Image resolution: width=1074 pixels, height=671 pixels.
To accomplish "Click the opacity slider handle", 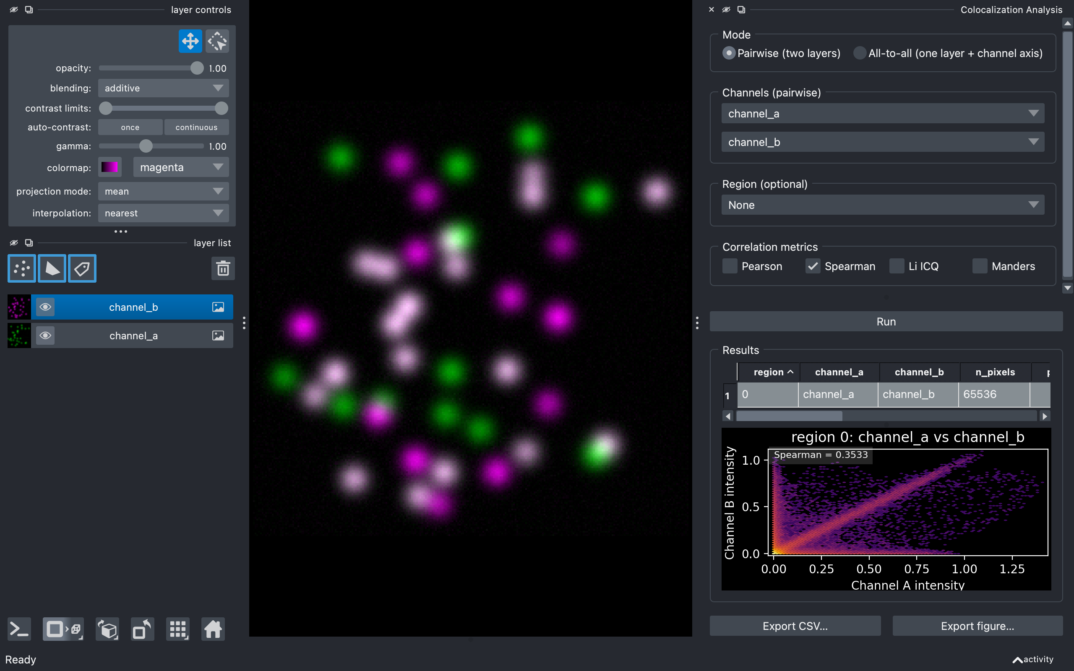I will click(x=197, y=68).
